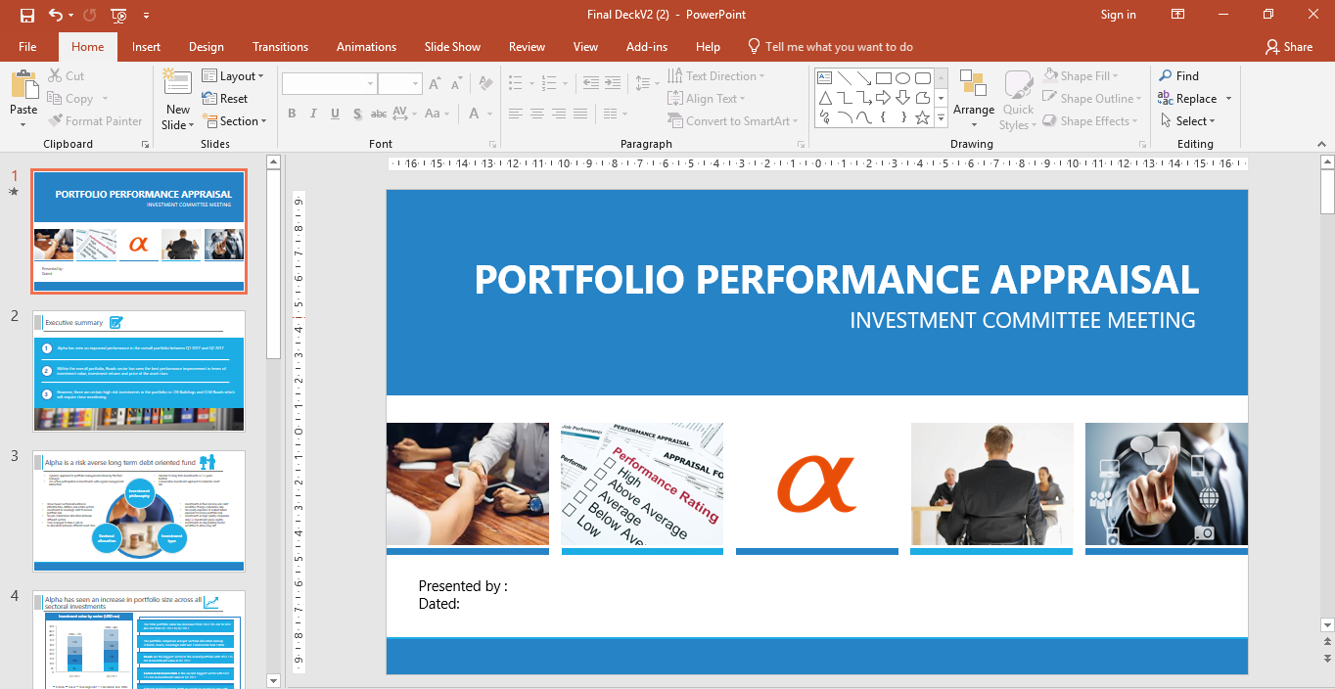The height and width of the screenshot is (689, 1335).
Task: Toggle Strikethrough formatting
Action: click(x=380, y=114)
